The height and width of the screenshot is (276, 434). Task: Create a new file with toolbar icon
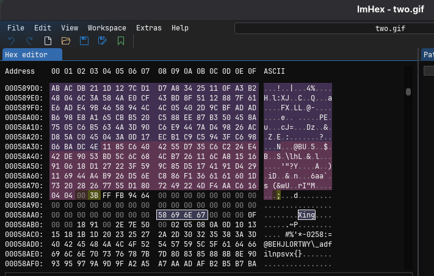[48, 41]
